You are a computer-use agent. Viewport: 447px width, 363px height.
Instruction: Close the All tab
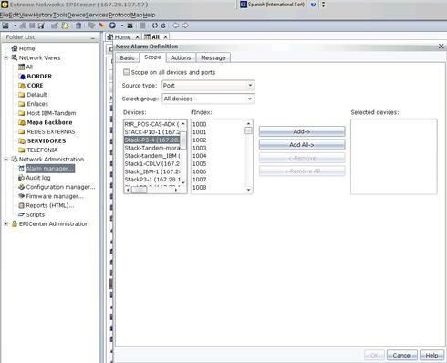click(x=165, y=37)
